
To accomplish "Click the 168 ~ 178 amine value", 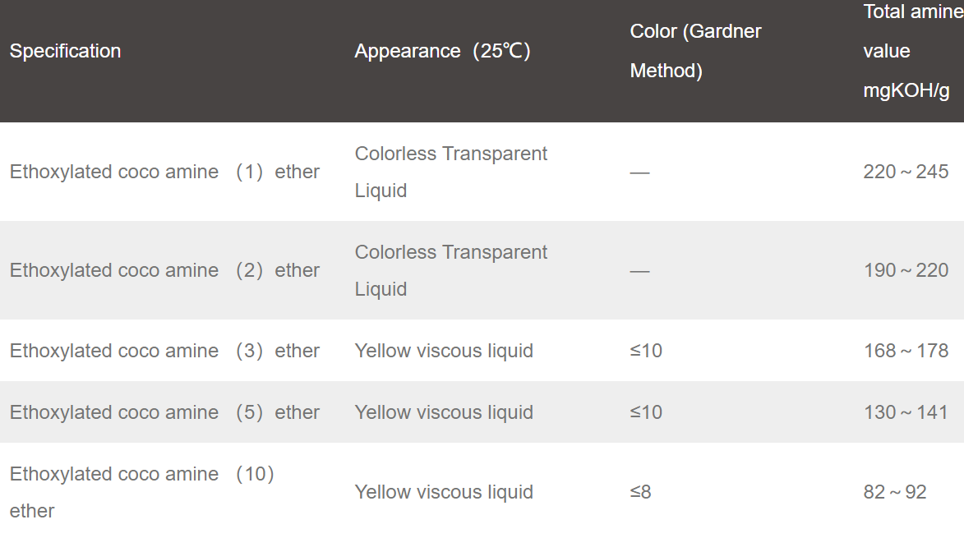I will click(906, 351).
